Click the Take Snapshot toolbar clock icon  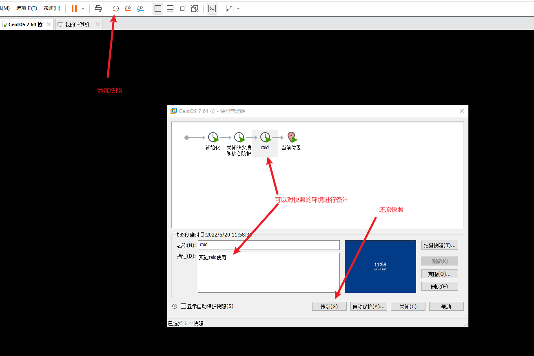click(x=115, y=9)
